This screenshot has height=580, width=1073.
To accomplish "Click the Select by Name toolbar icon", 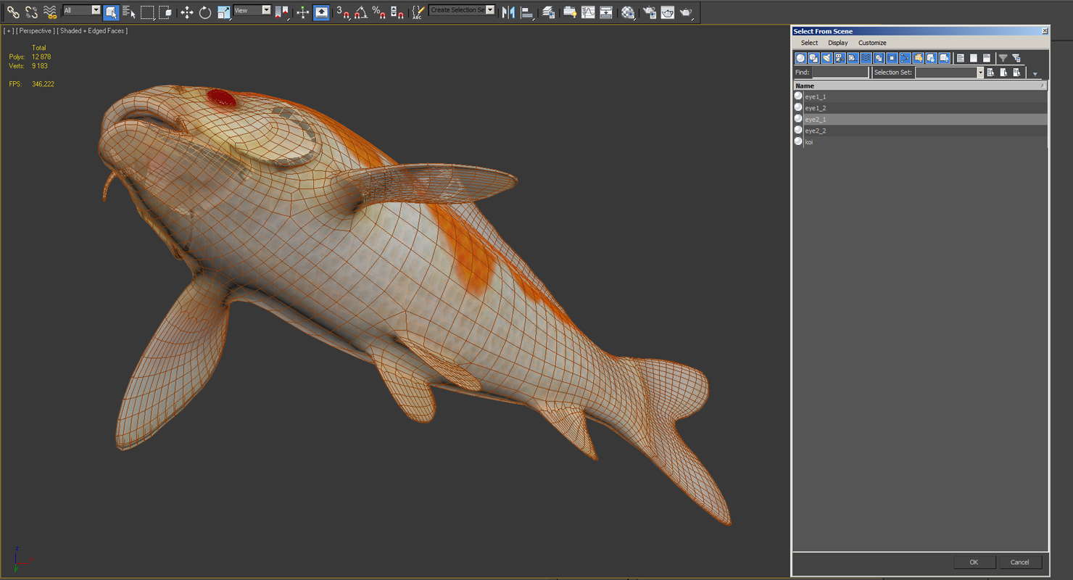I will point(129,12).
